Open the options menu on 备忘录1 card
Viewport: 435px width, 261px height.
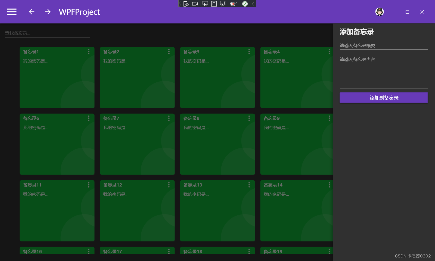(x=89, y=52)
